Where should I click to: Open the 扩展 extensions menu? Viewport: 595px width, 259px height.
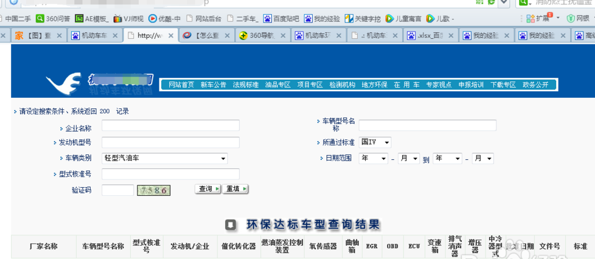tap(543, 18)
